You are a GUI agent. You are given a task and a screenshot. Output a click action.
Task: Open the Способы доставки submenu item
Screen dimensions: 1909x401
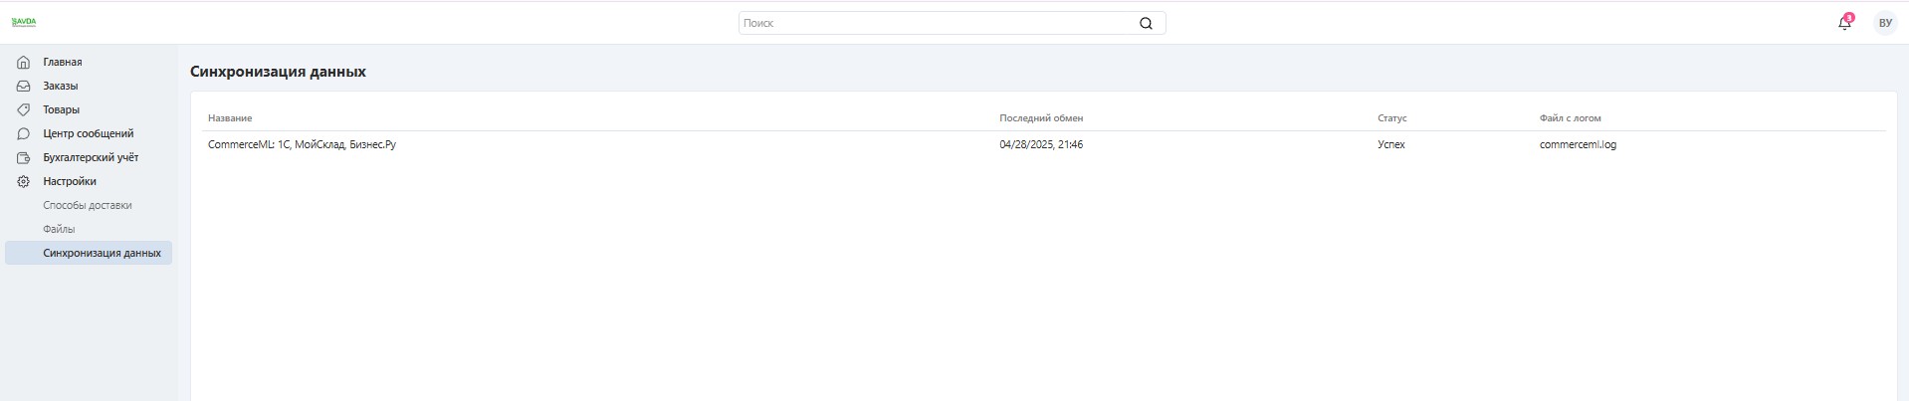click(88, 205)
